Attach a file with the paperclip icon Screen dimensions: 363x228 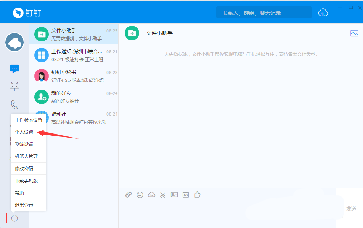click(128, 195)
